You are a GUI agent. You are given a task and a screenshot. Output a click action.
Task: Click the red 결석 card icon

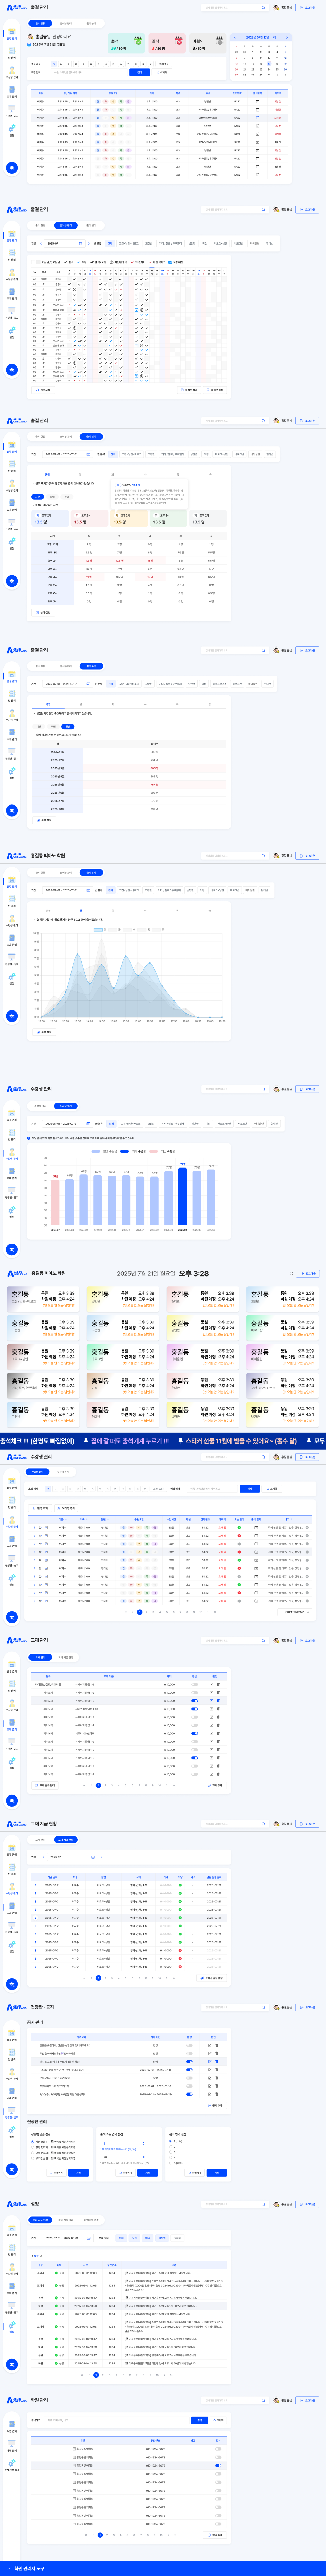pos(179,41)
